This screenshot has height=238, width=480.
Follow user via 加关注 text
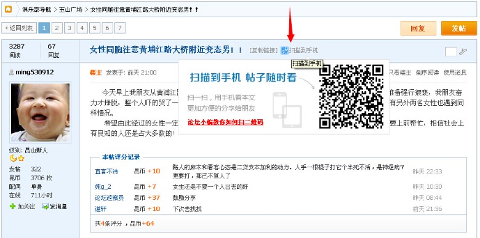[26, 207]
